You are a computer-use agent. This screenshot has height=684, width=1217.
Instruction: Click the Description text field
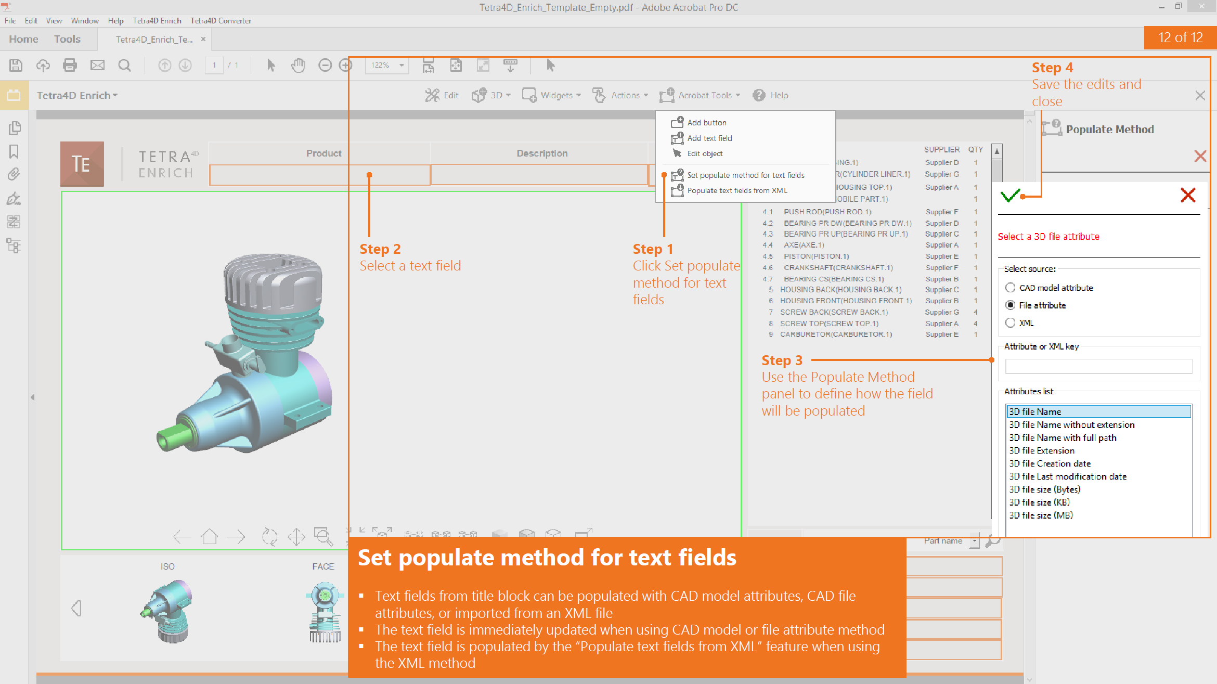(539, 175)
